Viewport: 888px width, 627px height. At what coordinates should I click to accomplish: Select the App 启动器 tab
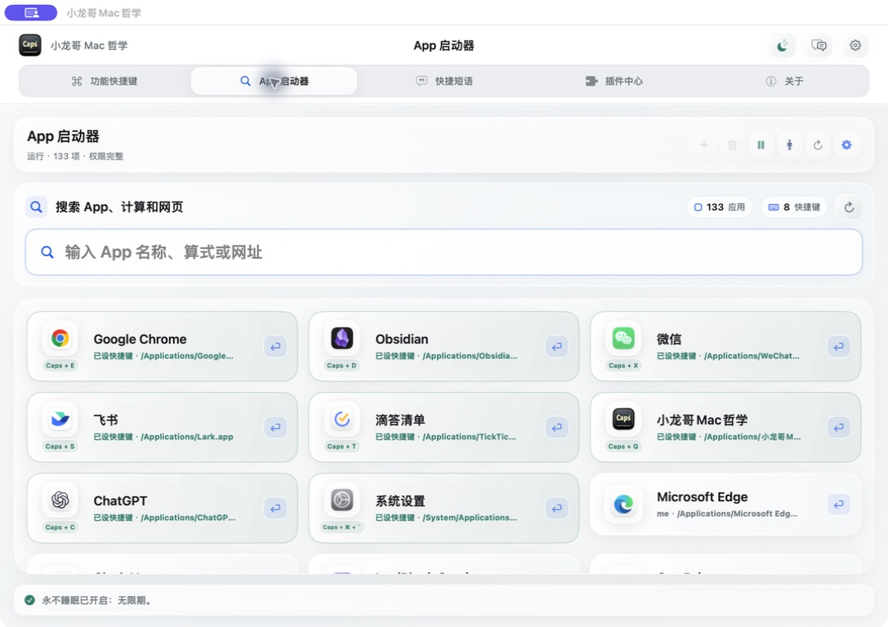[x=274, y=81]
